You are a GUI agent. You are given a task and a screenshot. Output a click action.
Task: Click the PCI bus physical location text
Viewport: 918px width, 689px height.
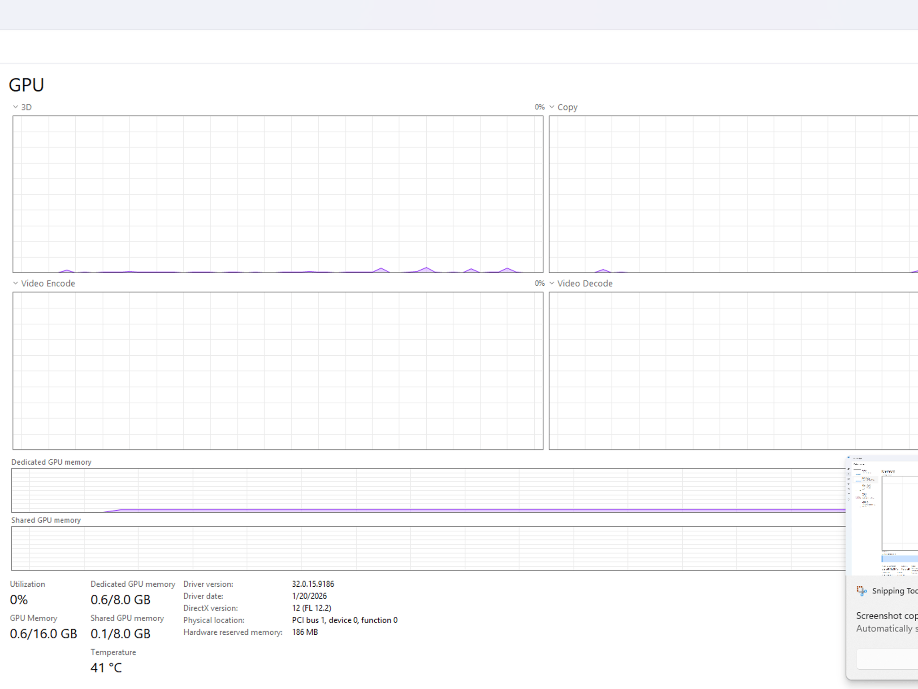345,620
